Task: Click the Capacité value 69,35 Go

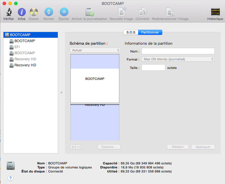Action: point(146,163)
